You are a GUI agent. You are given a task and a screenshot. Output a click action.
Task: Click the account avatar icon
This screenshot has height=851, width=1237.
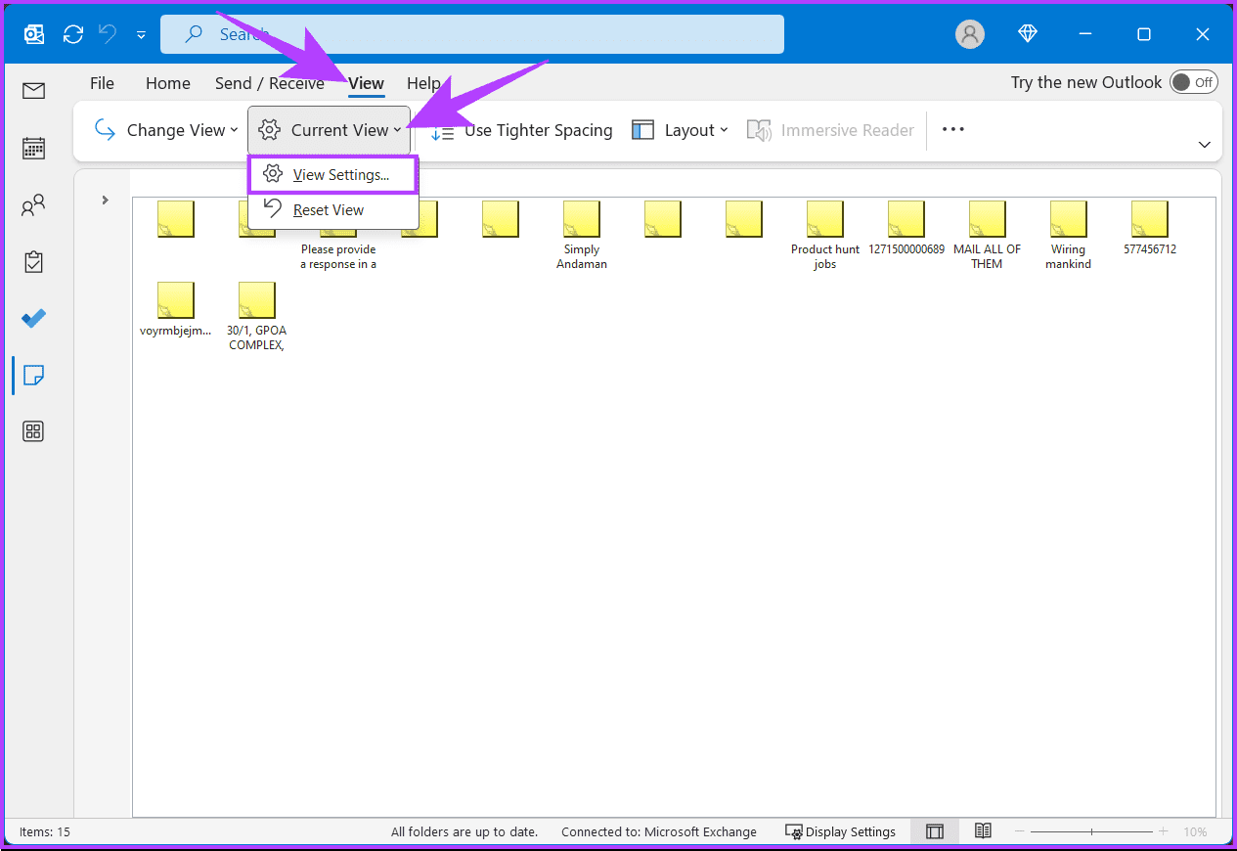click(x=969, y=33)
